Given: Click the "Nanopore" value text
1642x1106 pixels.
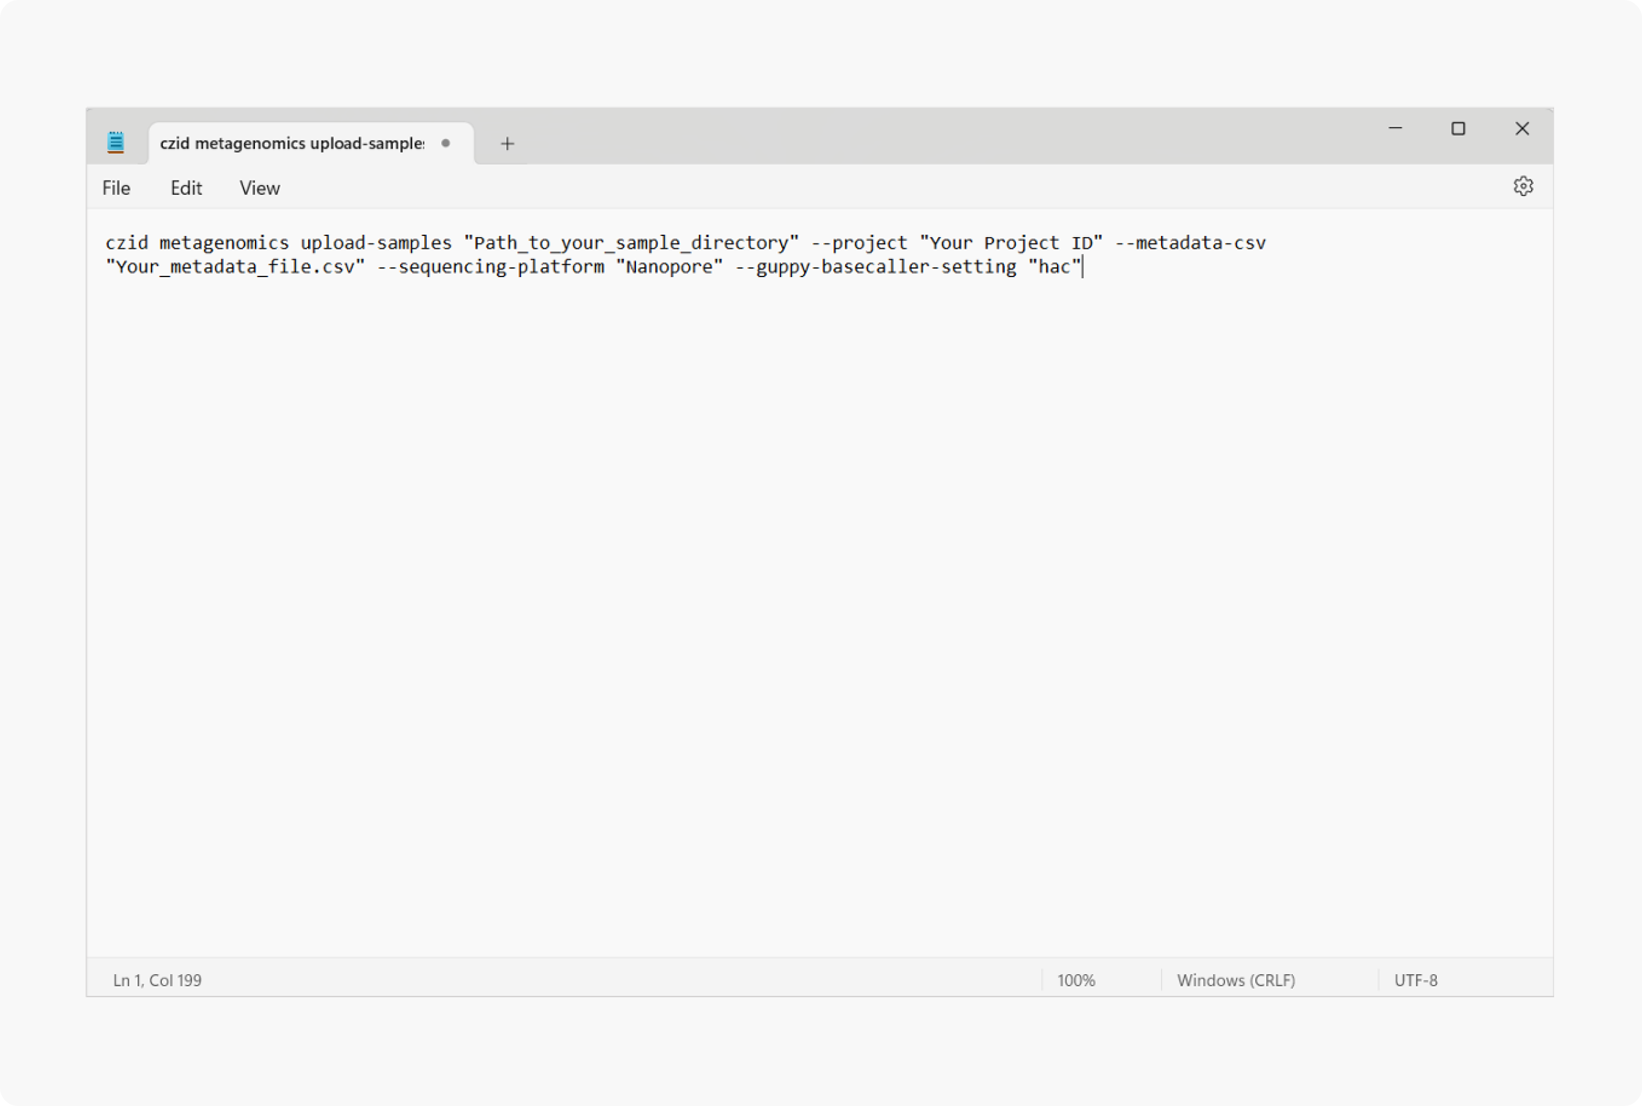Looking at the screenshot, I should (669, 267).
